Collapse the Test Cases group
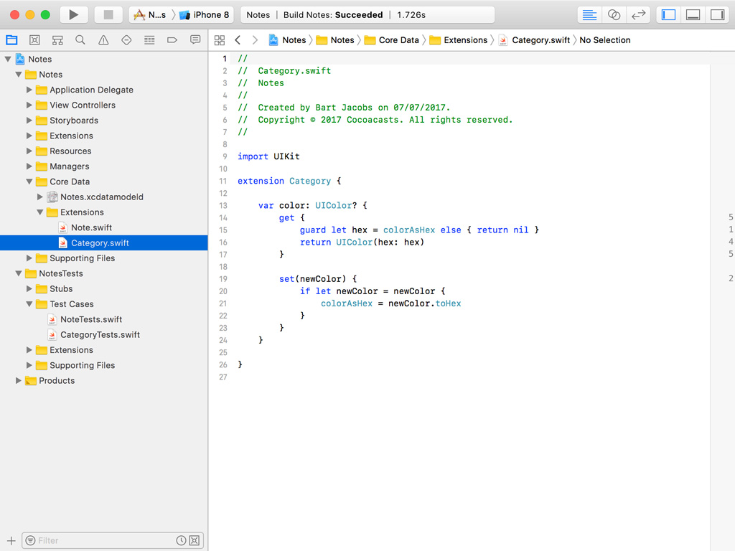This screenshot has width=735, height=551. (29, 303)
